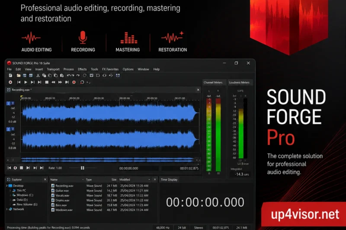
Task: Toggle the channel 1 button on the upper waveform
Action: (x=8, y=103)
